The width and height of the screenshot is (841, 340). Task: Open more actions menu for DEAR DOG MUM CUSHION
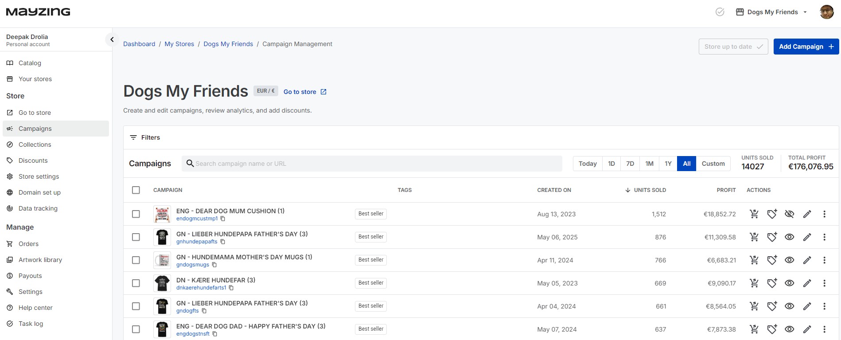[824, 214]
